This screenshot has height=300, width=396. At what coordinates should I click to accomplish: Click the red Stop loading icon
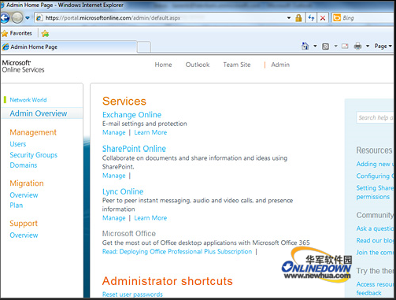point(323,18)
